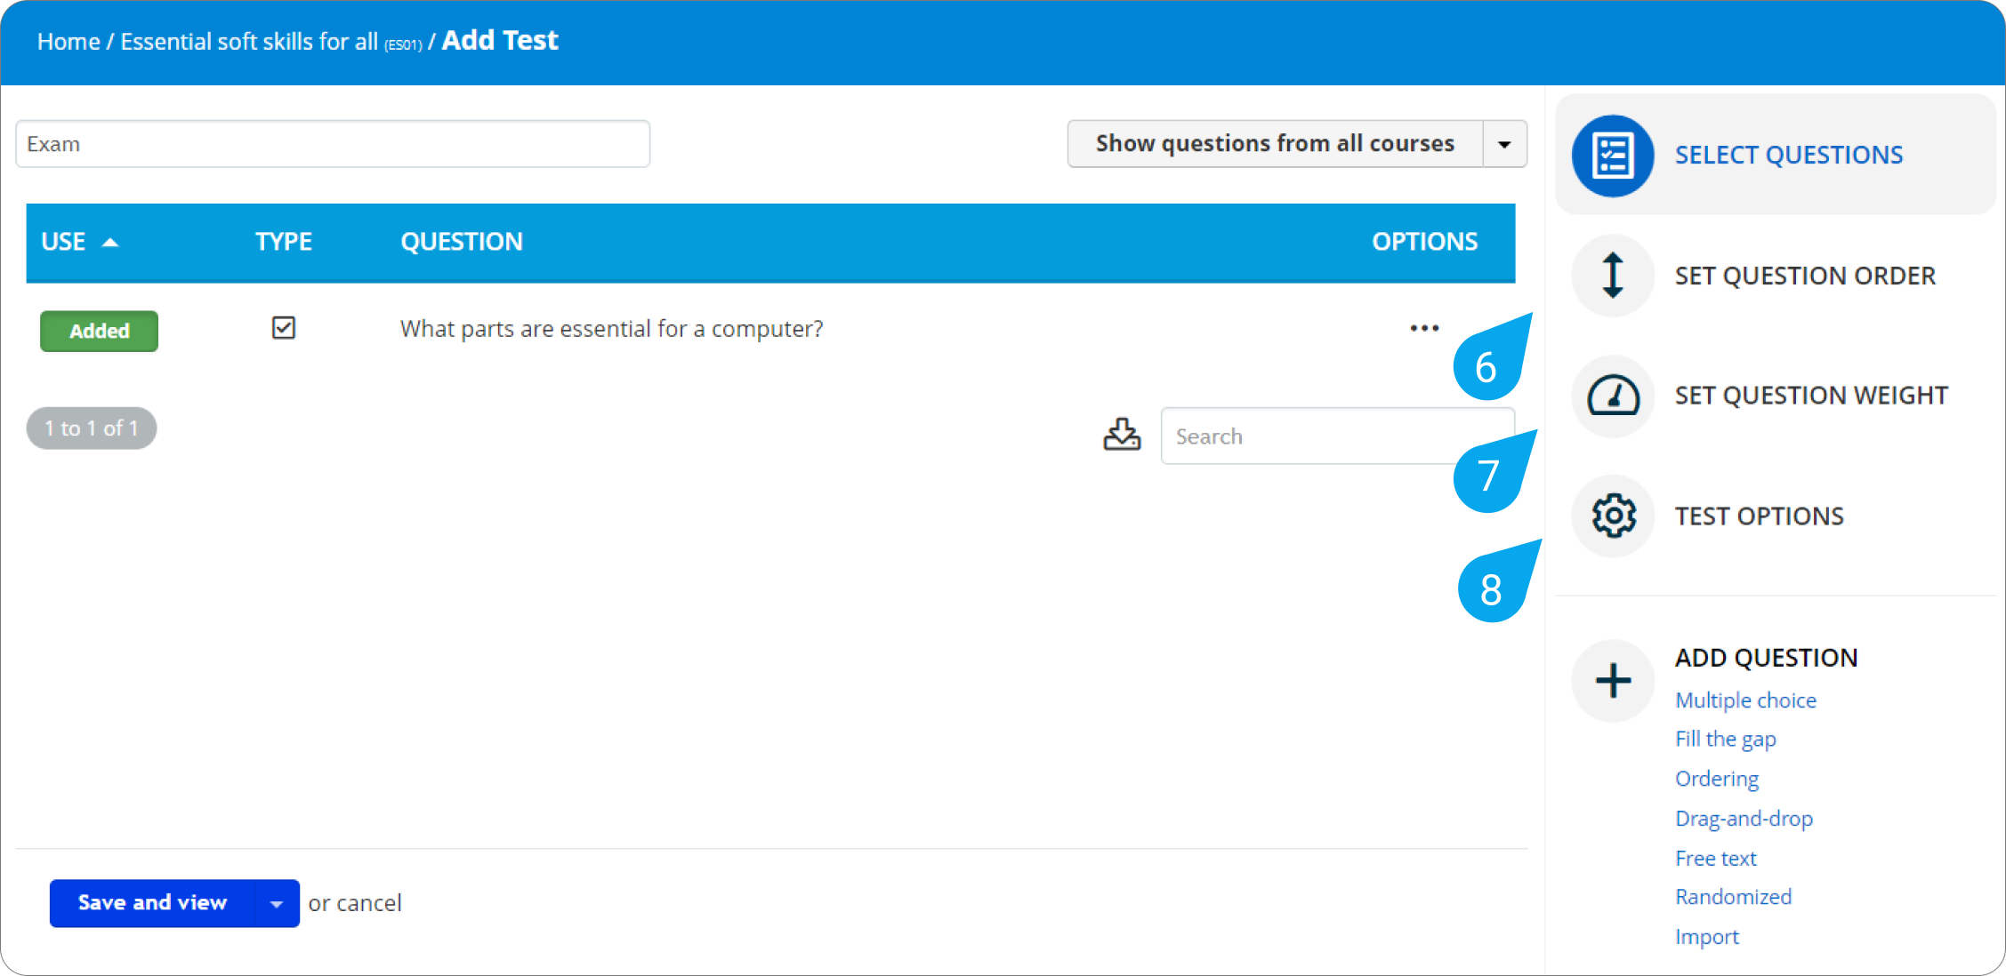
Task: Expand the Show questions from all courses dropdown
Action: [x=1504, y=142]
